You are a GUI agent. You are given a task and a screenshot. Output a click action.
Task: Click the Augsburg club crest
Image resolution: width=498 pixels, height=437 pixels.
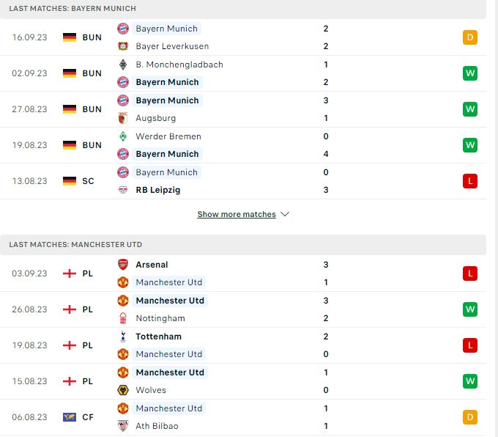[x=123, y=118]
